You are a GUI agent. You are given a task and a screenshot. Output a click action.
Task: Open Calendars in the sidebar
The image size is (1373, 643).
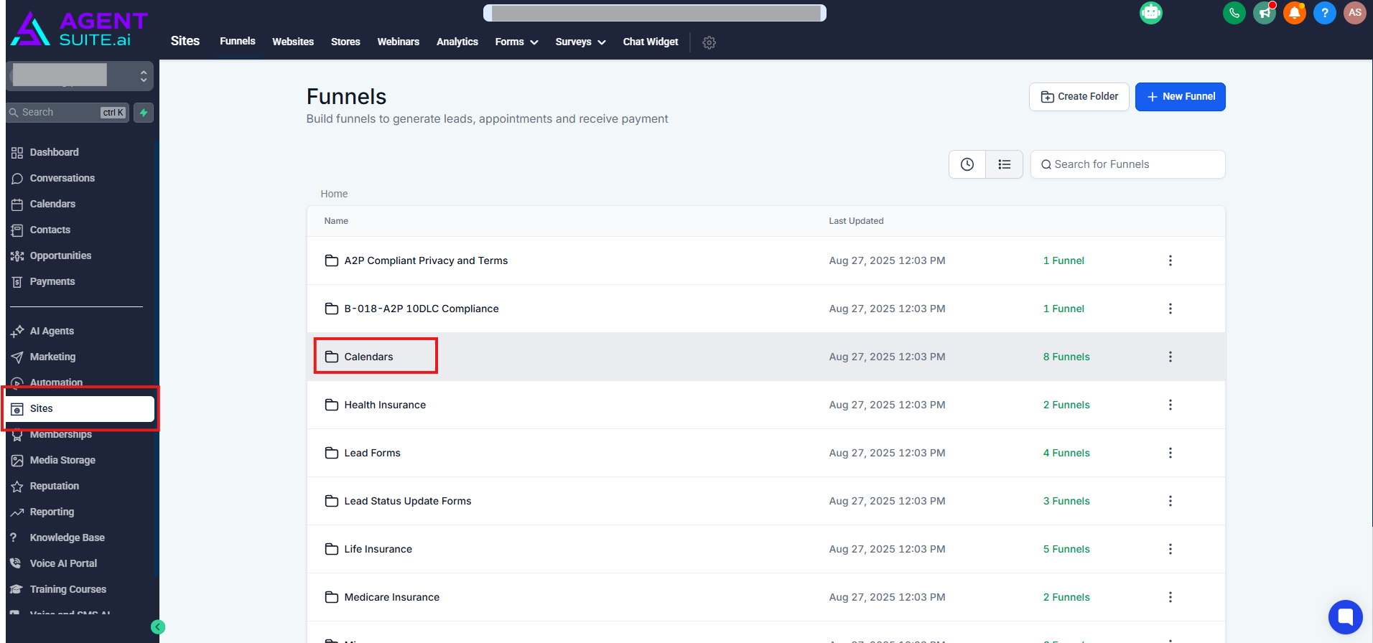[52, 204]
